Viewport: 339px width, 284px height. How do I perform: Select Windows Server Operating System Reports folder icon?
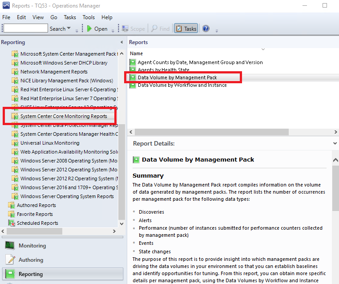pos(15,196)
